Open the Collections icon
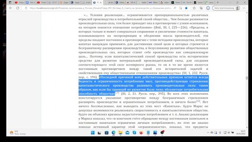Viewport: 252px width, 142px height. [x=201, y=8]
